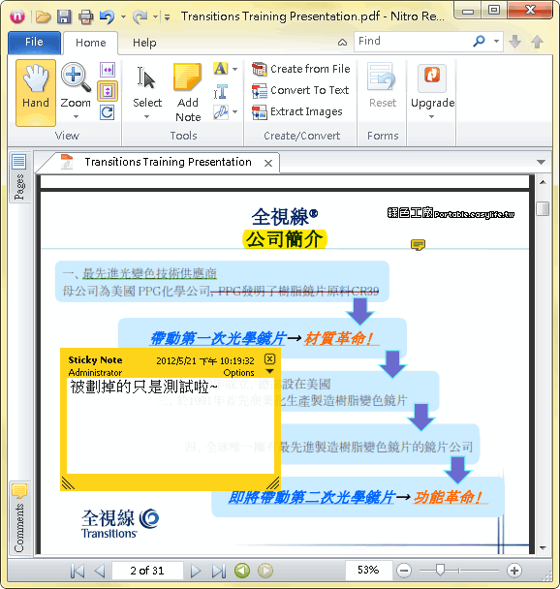Choose the text highlight tool
560x589 pixels.
tap(220, 69)
